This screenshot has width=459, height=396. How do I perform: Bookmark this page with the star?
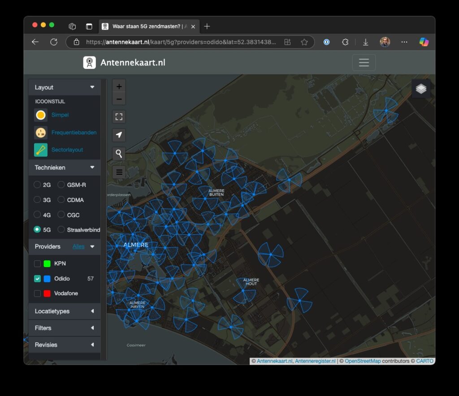(x=304, y=42)
